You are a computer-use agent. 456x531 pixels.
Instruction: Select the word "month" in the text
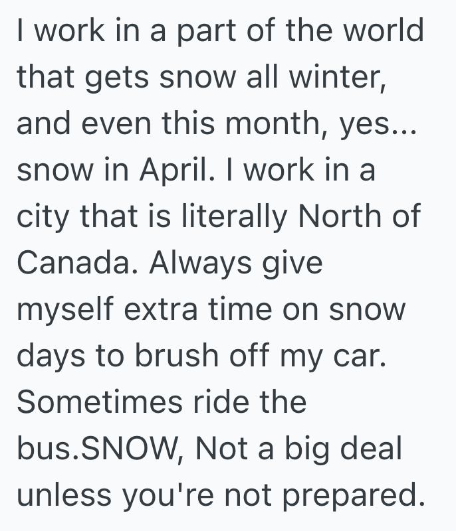(x=253, y=125)
